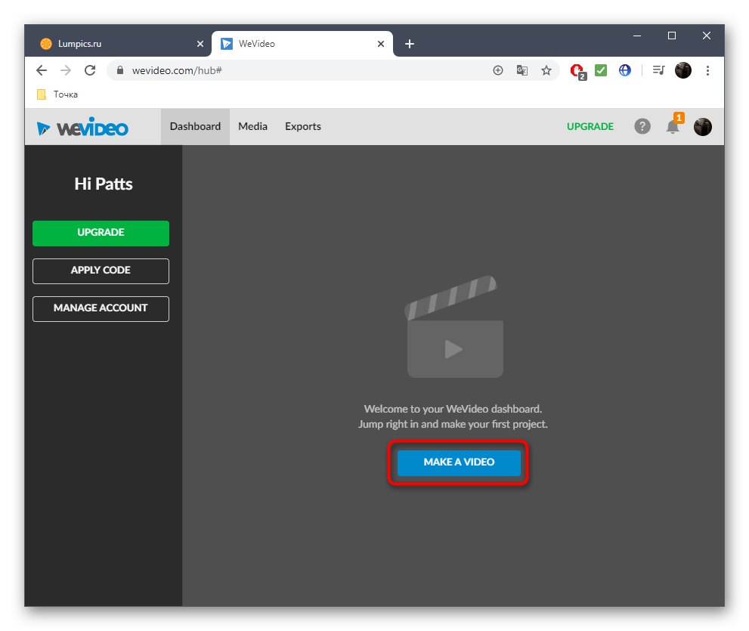Screen dimensions: 749x631
Task: Click the blue globe extension icon
Action: [x=625, y=70]
